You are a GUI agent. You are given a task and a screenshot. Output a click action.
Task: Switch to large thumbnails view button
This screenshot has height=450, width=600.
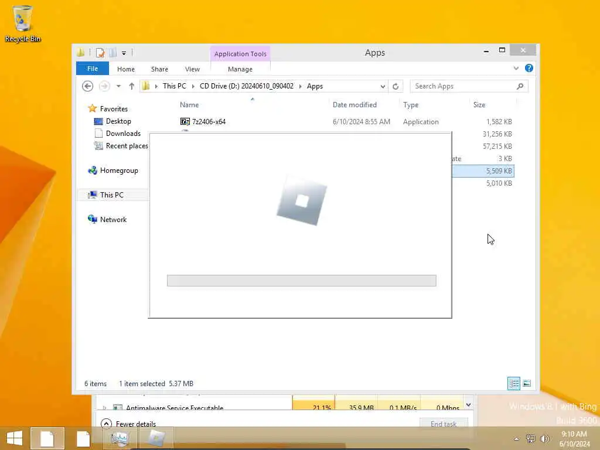pyautogui.click(x=527, y=383)
